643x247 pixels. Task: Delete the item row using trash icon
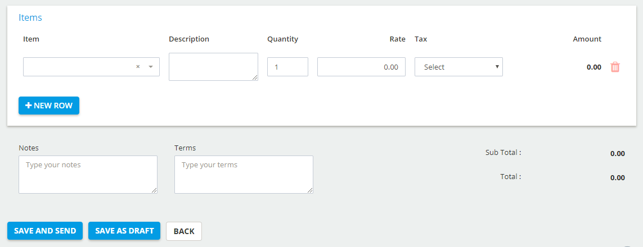[x=615, y=67]
